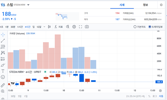Image resolution: width=167 pixels, height=100 pixels.
Task: Click the current price 188 KRW
Action: tap(9, 14)
